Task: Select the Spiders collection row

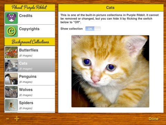Action: coord(30,105)
